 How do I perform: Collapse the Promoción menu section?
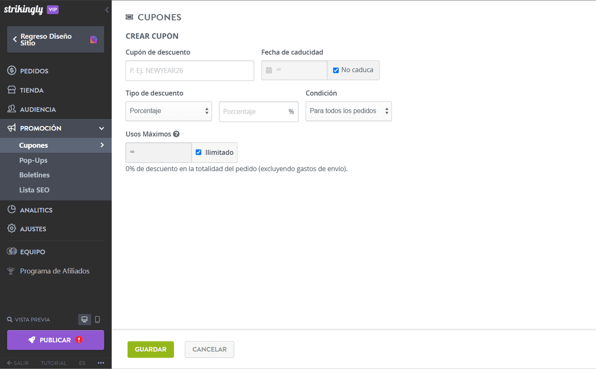(x=101, y=128)
